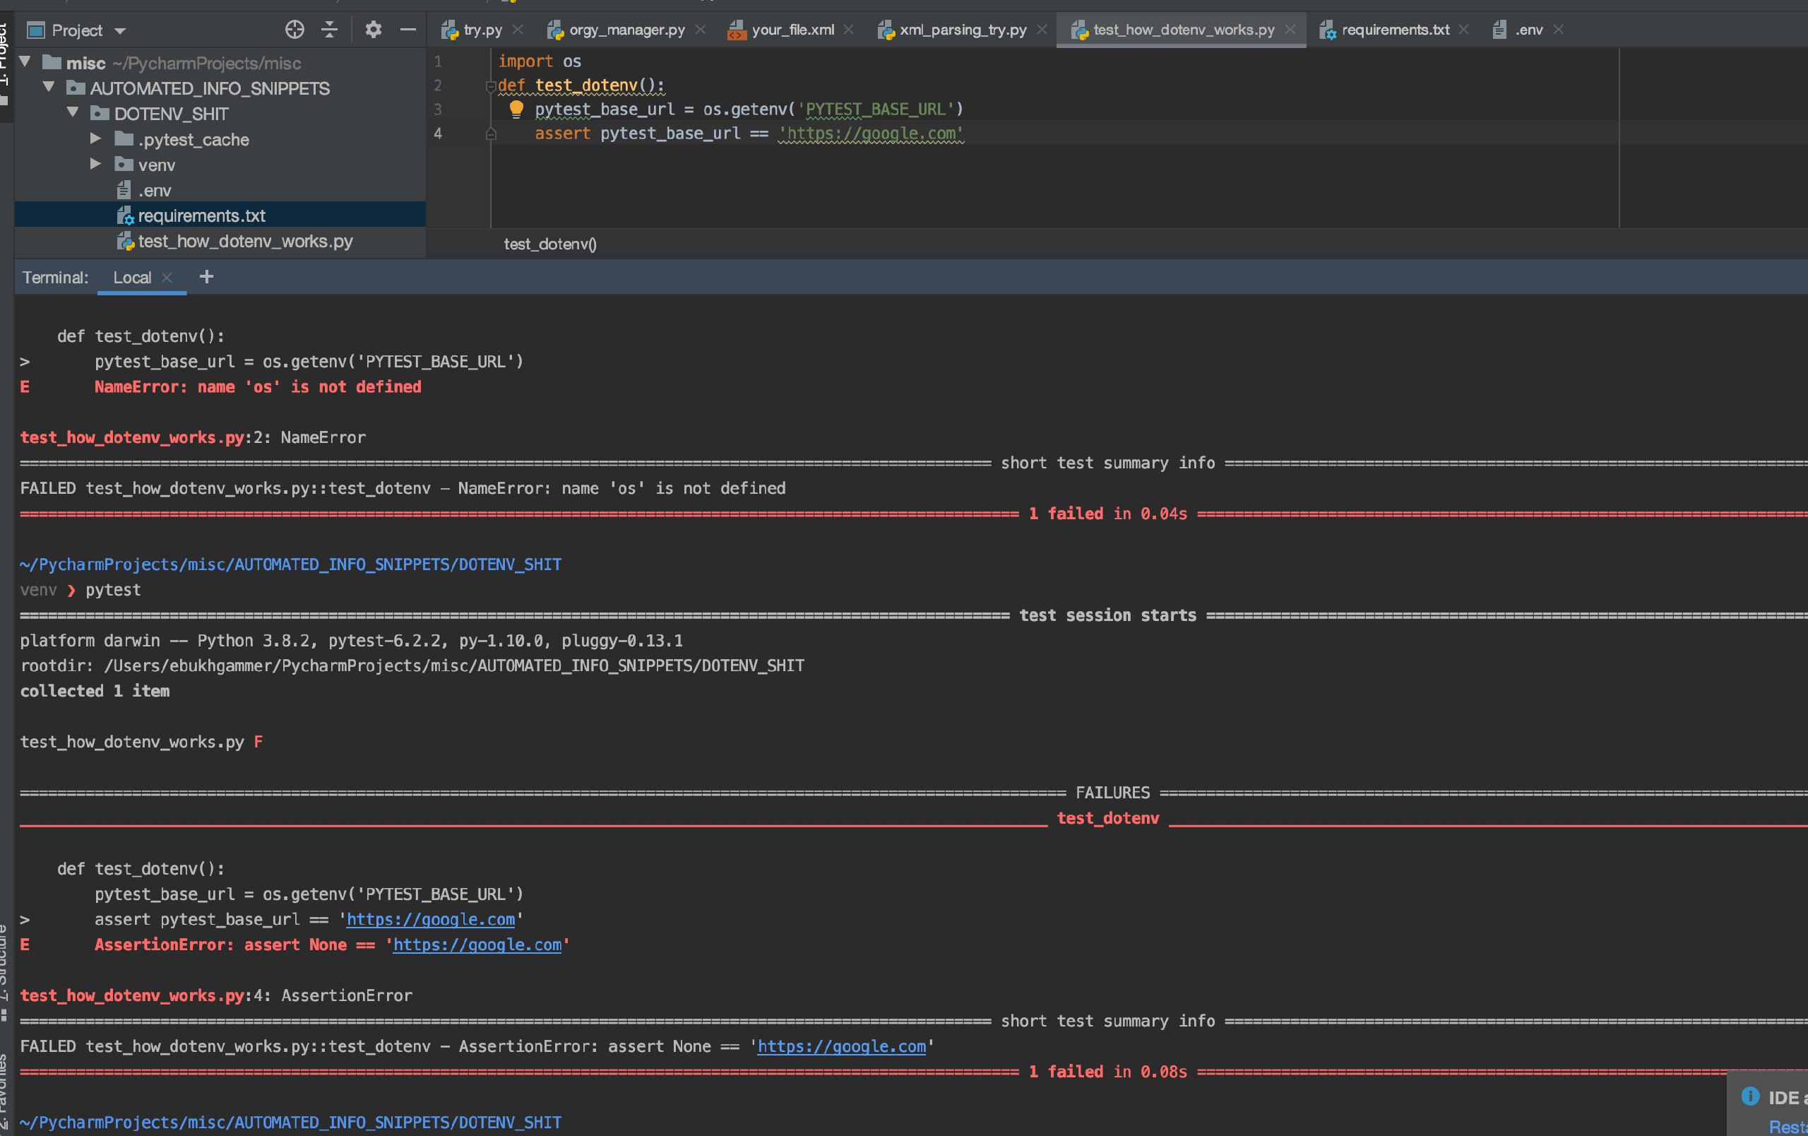Open google.com link in AssertionError line

pos(477,945)
